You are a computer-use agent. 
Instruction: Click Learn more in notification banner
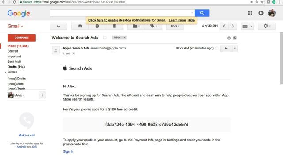click(177, 20)
